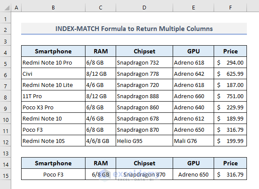Click the Adreno 660 cell
This screenshot has height=189, width=259.
pos(193,96)
